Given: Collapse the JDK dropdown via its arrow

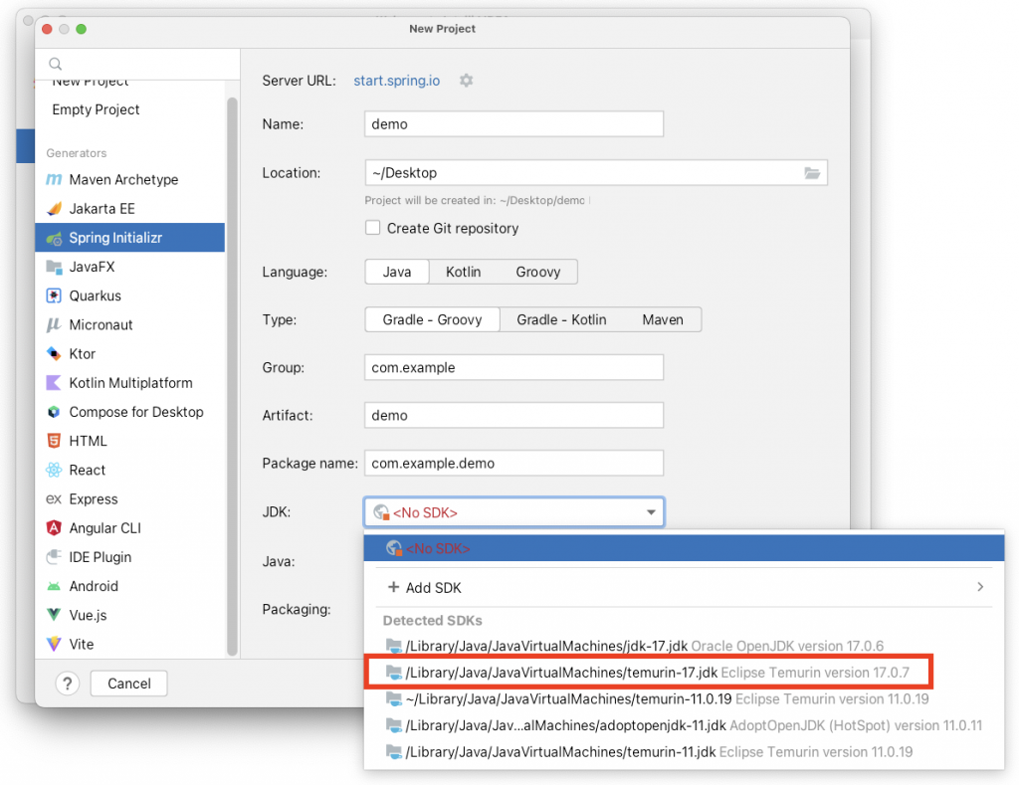Looking at the screenshot, I should click(x=651, y=512).
